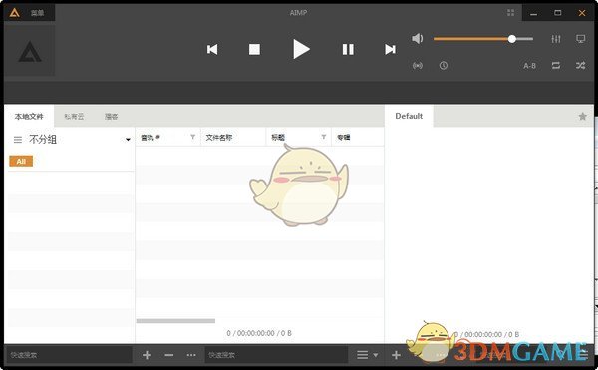598x370 pixels.
Task: Click the AIMP album art placeholder
Action: tap(29, 51)
